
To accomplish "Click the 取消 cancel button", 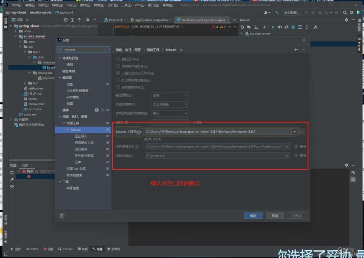I will tap(275, 216).
